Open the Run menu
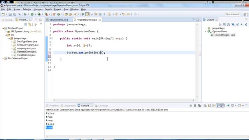The image size is (249, 140). point(66,9)
